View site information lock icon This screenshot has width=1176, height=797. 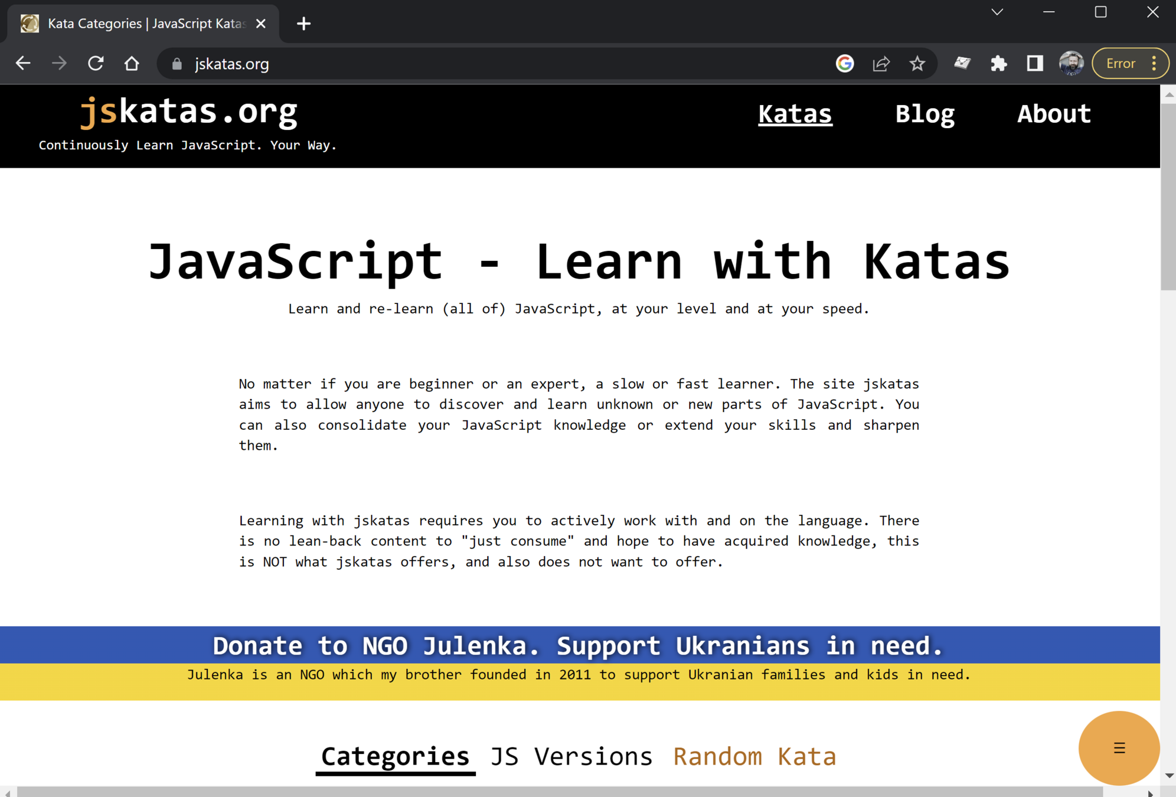(x=177, y=64)
